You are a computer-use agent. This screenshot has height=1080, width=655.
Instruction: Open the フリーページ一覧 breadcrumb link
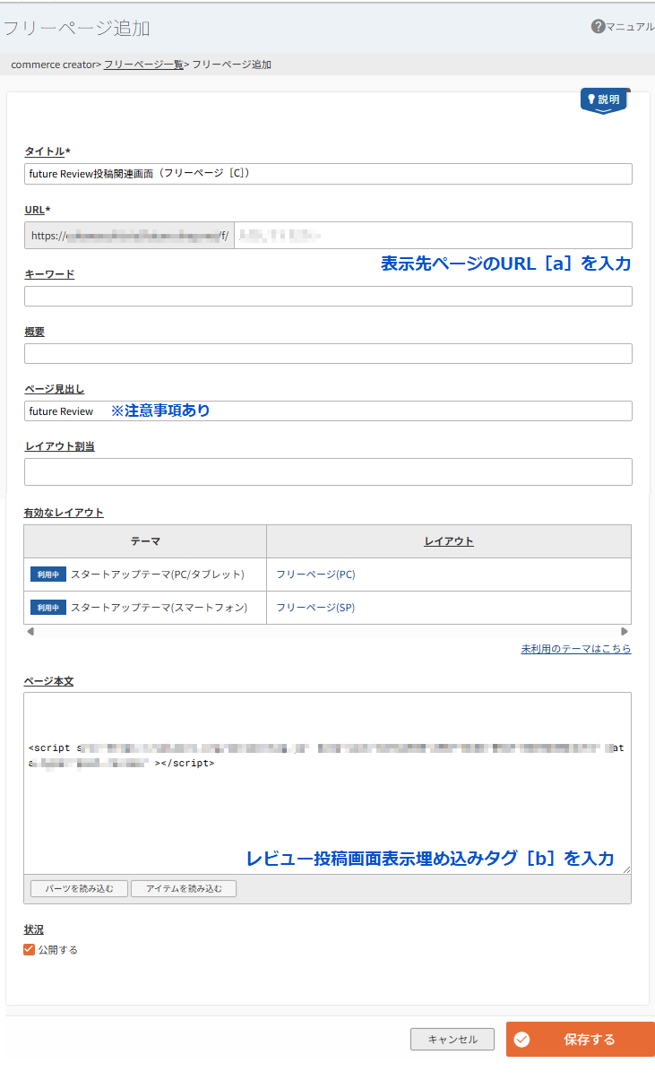tap(143, 65)
